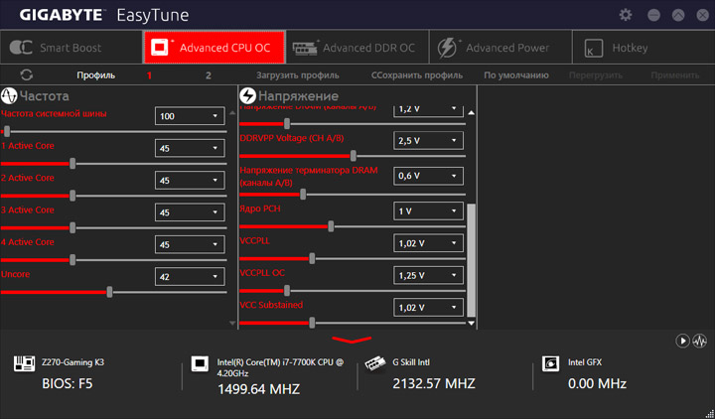715x419 pixels.
Task: Click the Smart Boost tab icon
Action: (x=21, y=48)
